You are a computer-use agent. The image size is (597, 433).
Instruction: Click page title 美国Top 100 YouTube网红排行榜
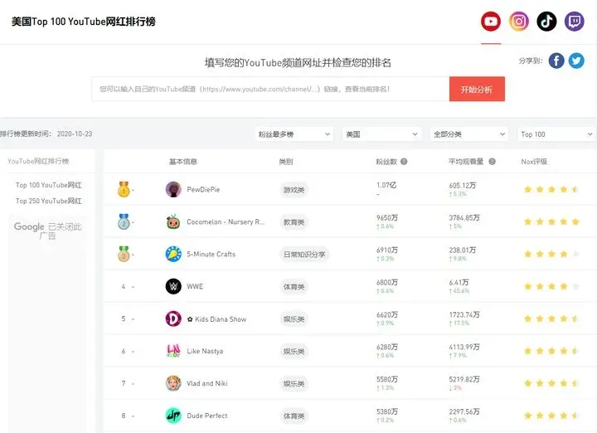click(84, 22)
